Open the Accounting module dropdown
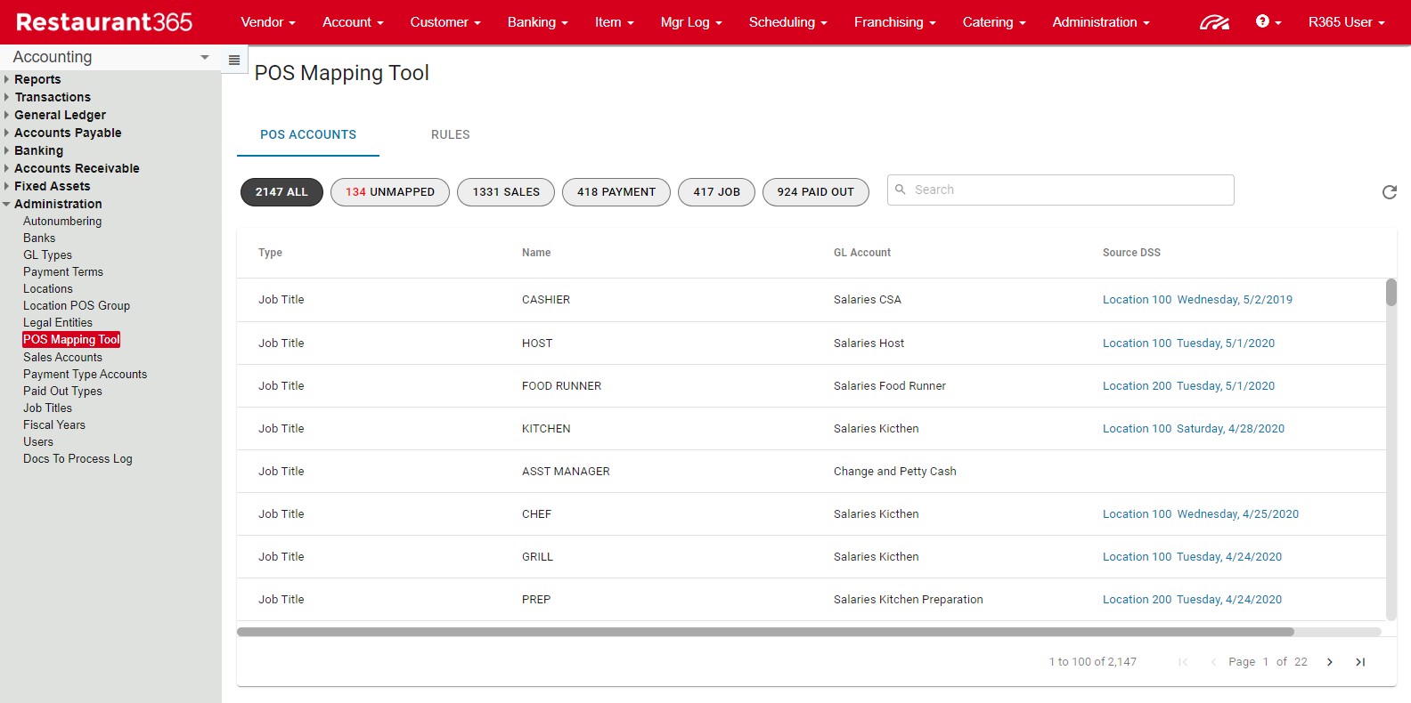 coord(110,57)
